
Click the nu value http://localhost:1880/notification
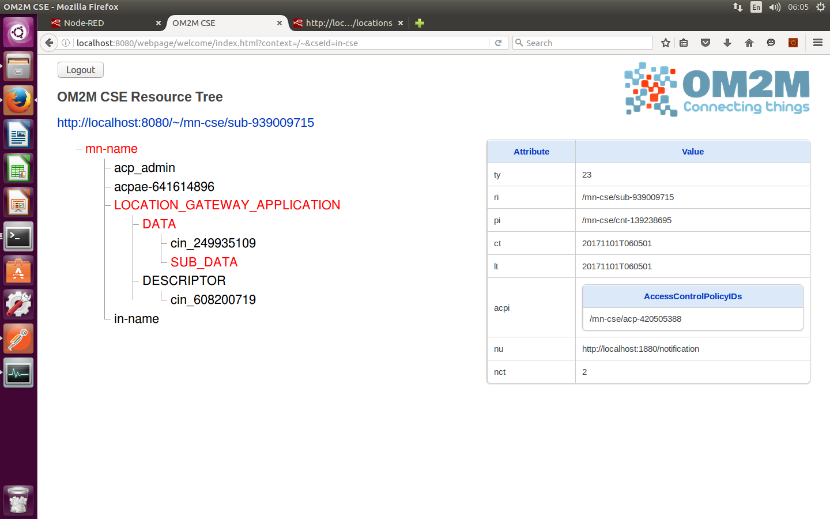tap(640, 349)
